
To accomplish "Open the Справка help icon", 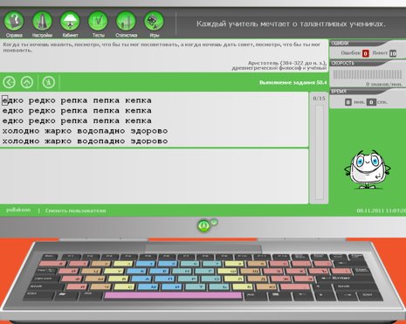I will click(14, 21).
